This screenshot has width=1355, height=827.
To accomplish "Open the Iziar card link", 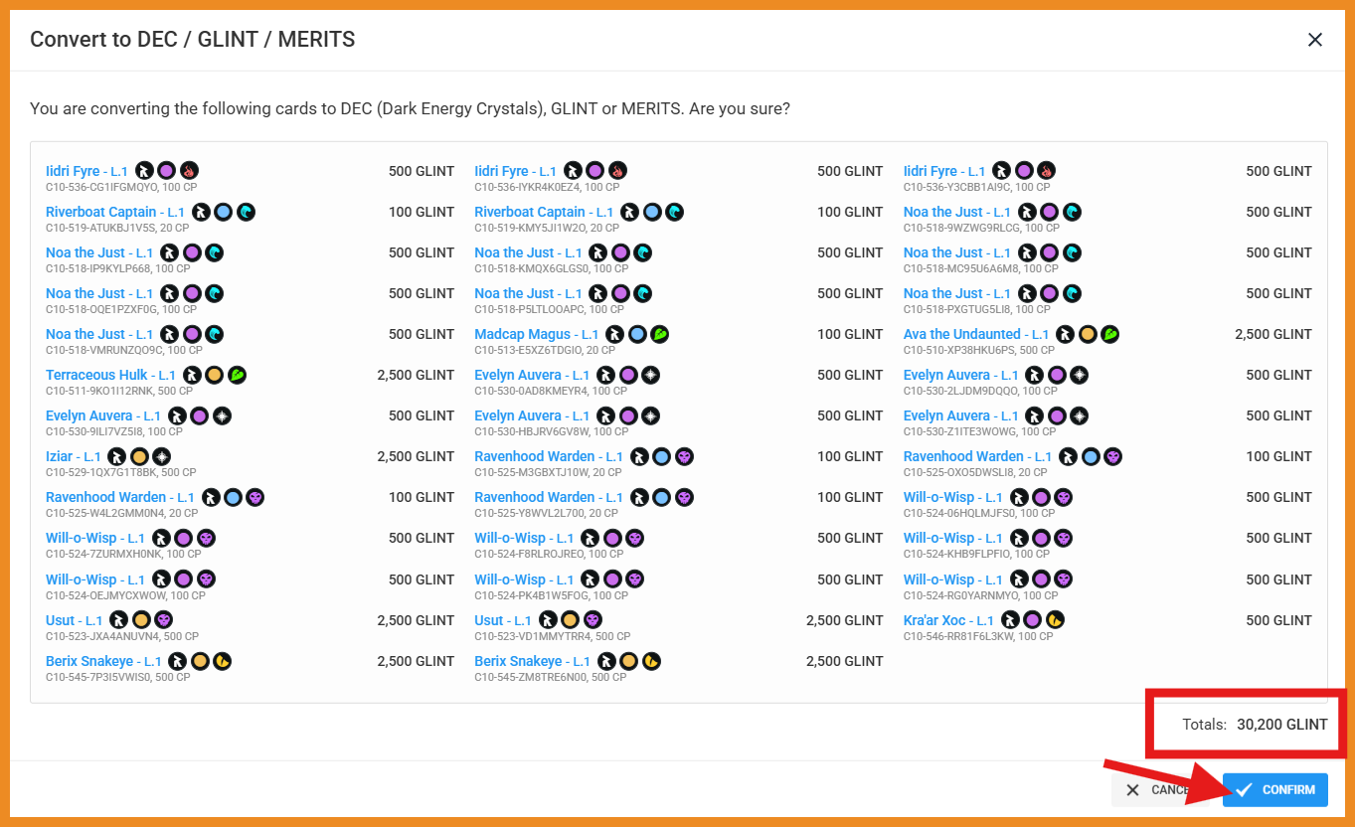I will coord(60,457).
